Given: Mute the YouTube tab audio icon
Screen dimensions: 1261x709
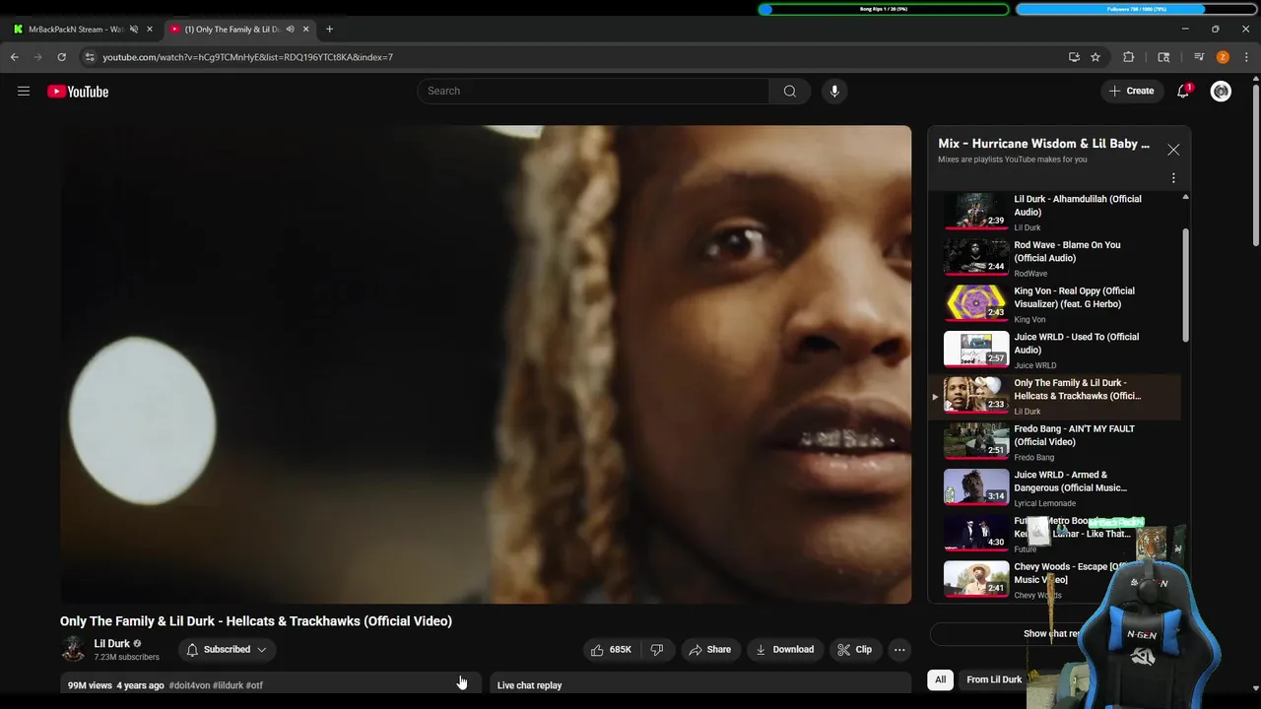Looking at the screenshot, I should (x=290, y=30).
